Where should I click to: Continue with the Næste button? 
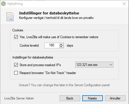(92, 98)
